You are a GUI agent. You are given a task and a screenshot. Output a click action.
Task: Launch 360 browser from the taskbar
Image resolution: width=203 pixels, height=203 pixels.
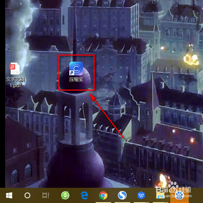coord(65,195)
